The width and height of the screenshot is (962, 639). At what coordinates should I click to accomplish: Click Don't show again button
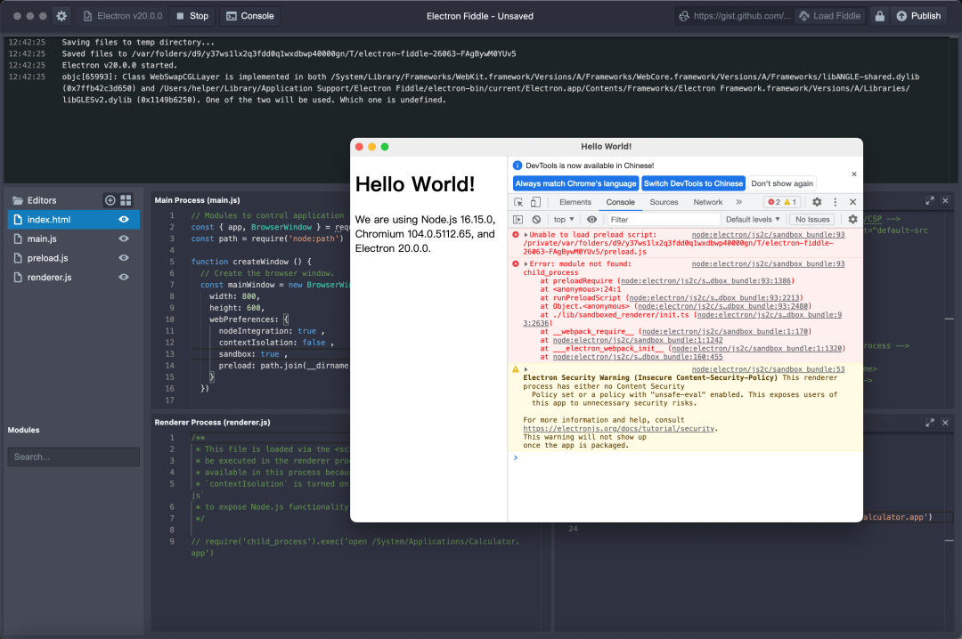click(x=782, y=183)
